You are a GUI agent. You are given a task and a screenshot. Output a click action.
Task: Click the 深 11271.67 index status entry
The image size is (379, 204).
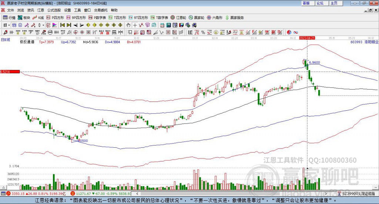tap(101, 194)
